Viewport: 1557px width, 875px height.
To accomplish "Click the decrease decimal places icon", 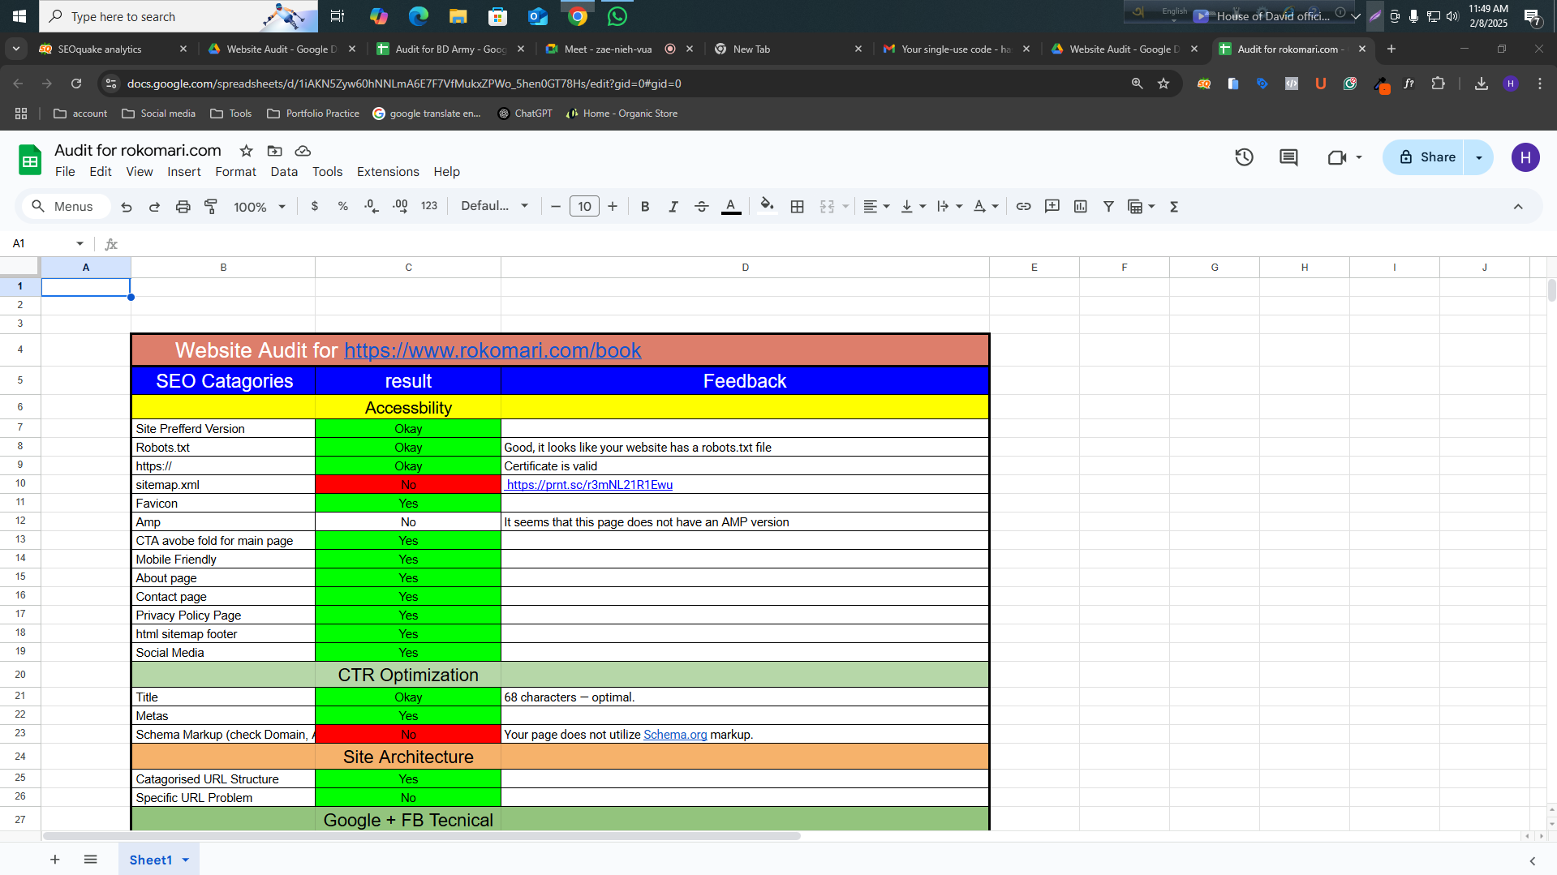I will click(371, 206).
